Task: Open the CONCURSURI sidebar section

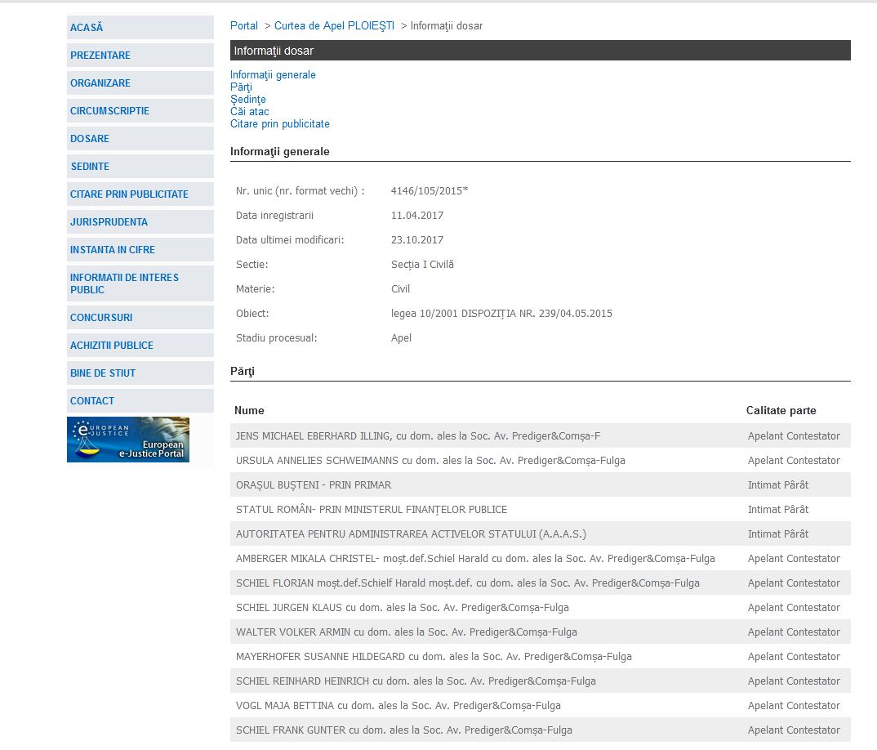Action: pos(101,318)
